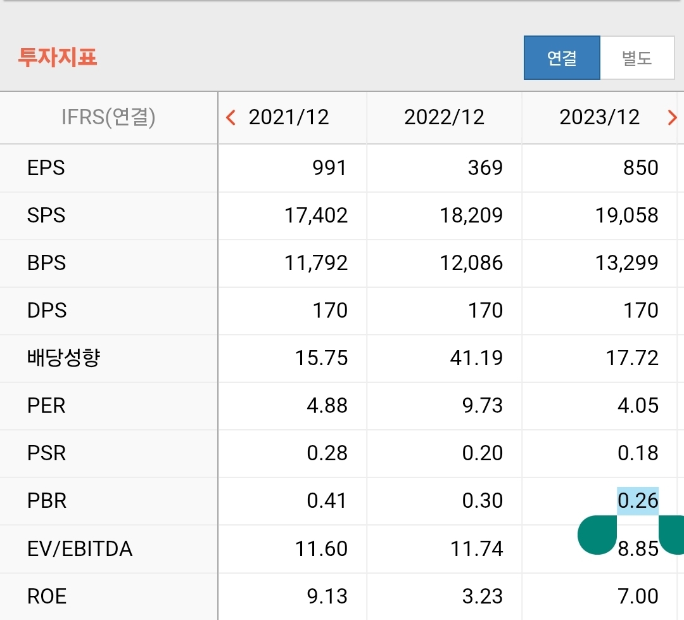This screenshot has width=684, height=620.
Task: Click the EPS row label
Action: click(46, 168)
